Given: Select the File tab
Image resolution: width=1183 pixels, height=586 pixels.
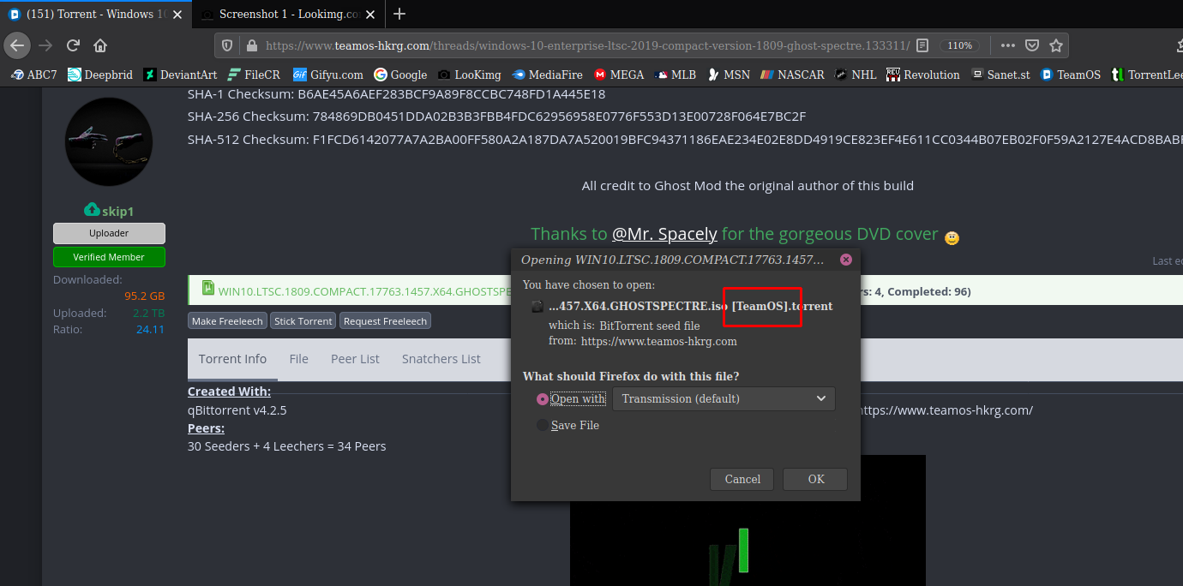Looking at the screenshot, I should tap(298, 359).
